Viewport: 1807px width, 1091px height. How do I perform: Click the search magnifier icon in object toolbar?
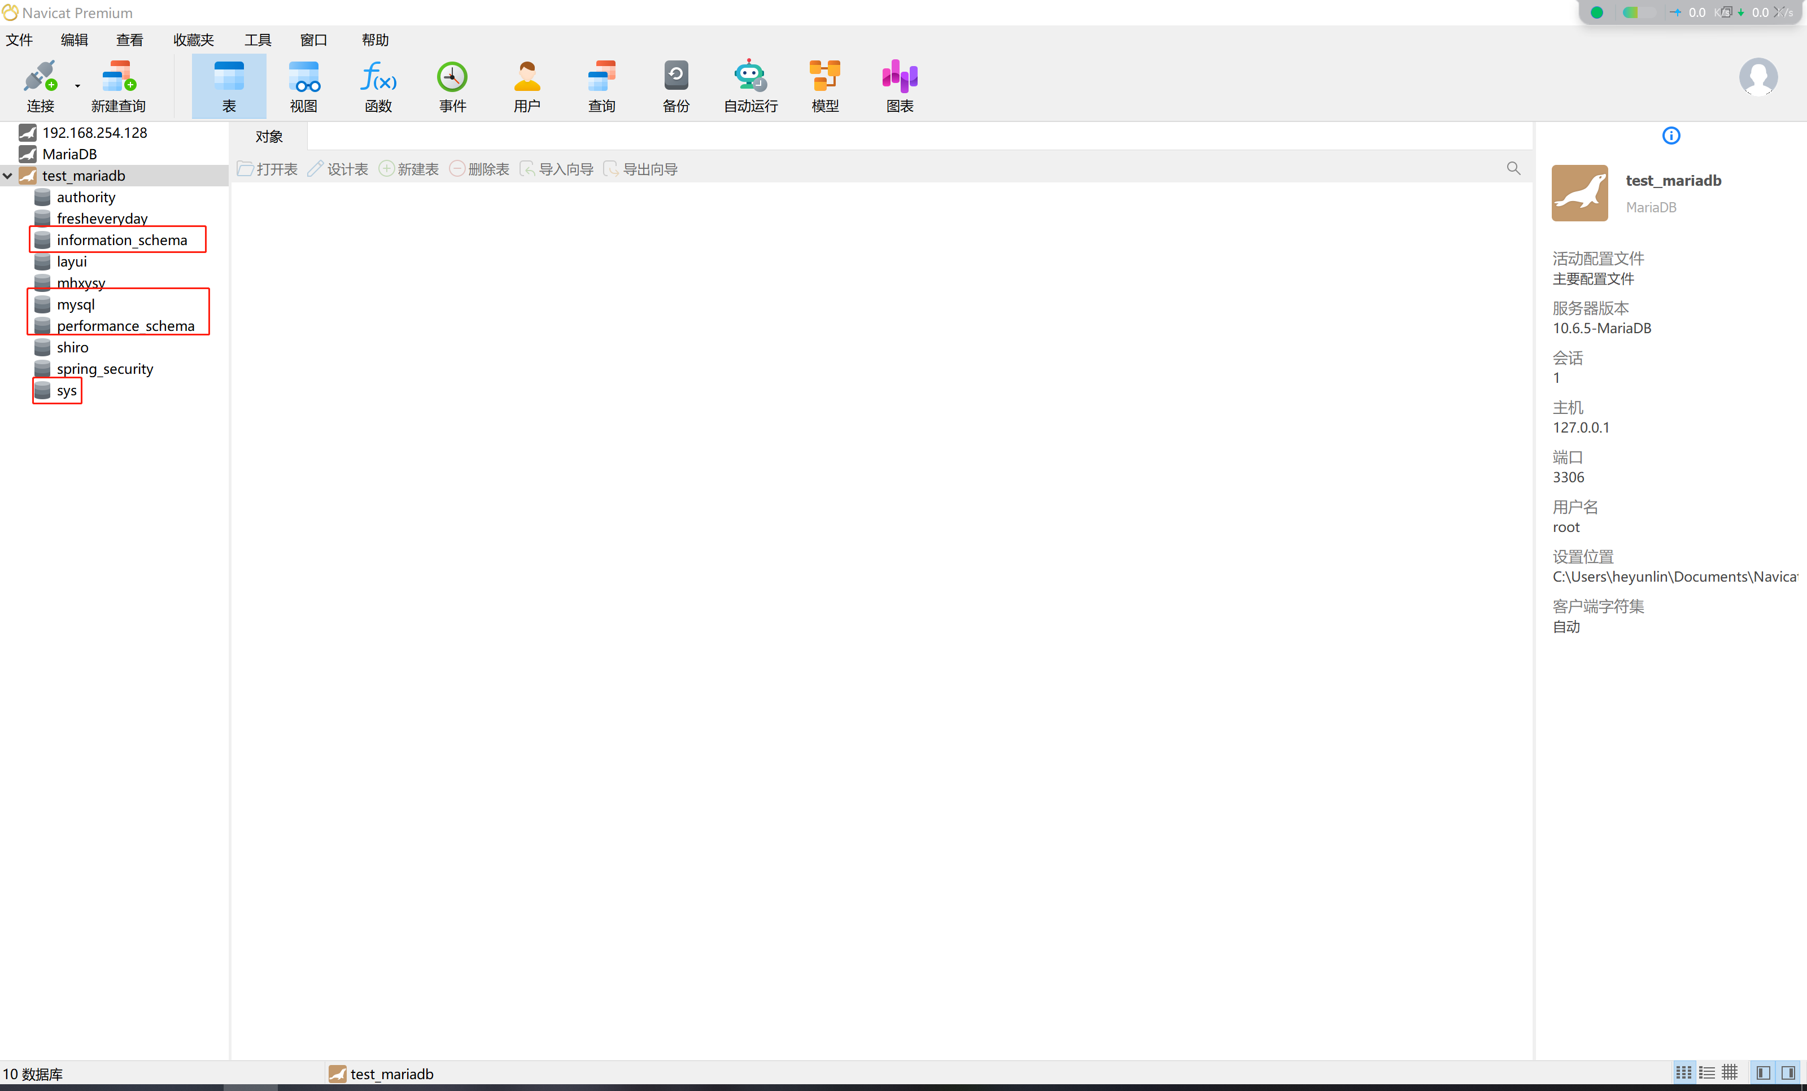[x=1513, y=169]
